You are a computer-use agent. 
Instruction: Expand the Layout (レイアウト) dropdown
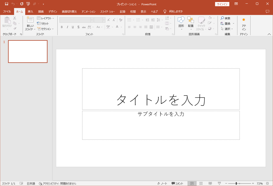tap(46, 18)
